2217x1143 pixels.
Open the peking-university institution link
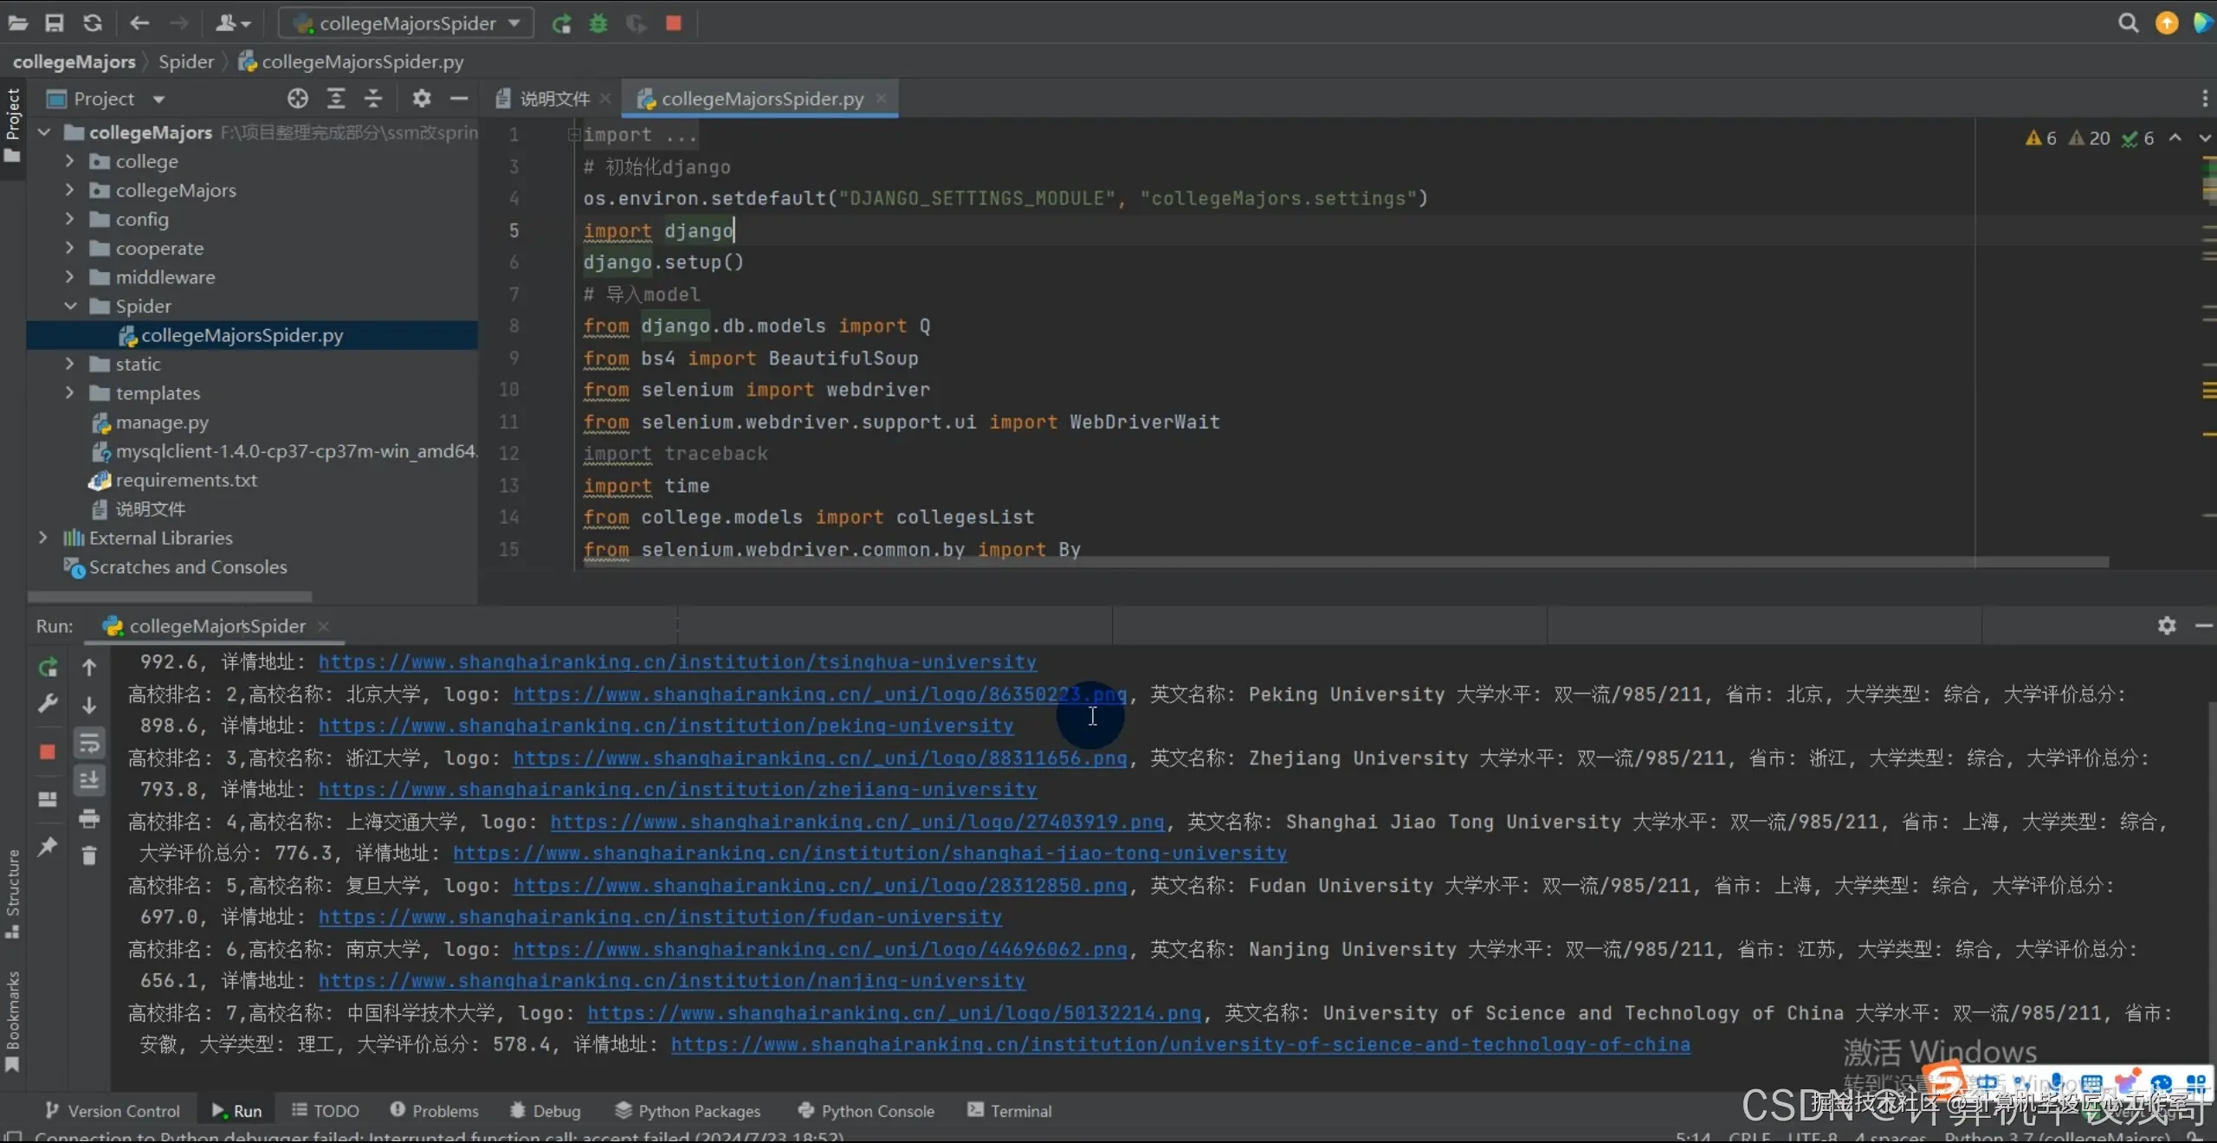tap(666, 726)
